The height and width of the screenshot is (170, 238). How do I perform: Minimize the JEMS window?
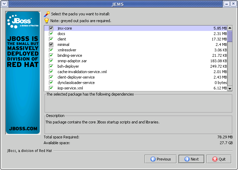pyautogui.click(x=227, y=4)
